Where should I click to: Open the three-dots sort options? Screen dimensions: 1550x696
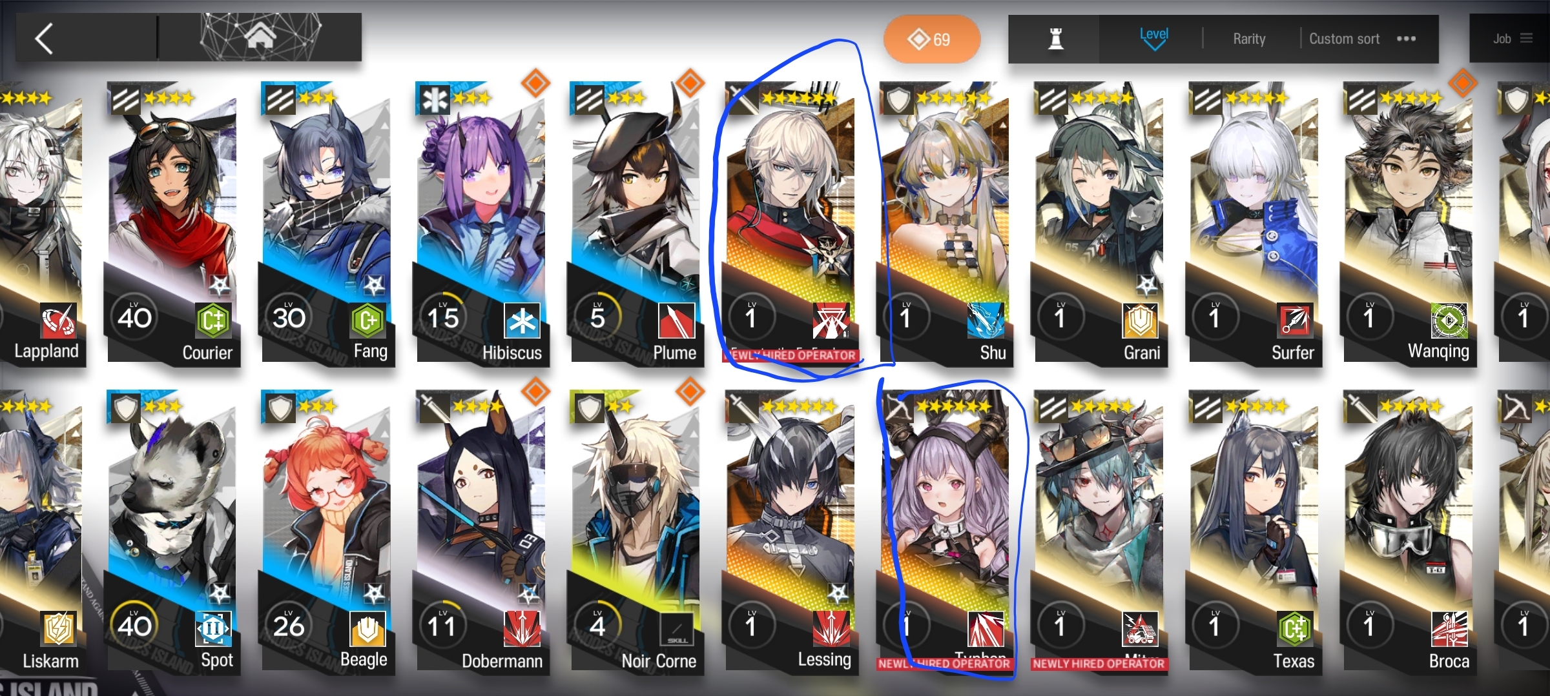1406,39
